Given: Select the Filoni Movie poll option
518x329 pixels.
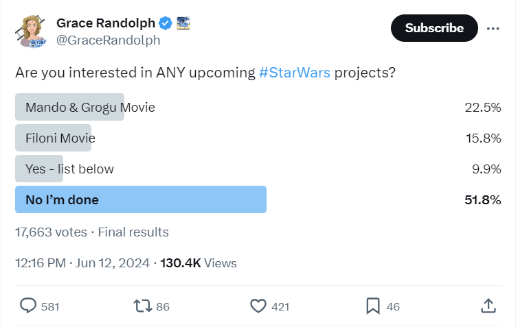Looking at the screenshot, I should tap(60, 138).
